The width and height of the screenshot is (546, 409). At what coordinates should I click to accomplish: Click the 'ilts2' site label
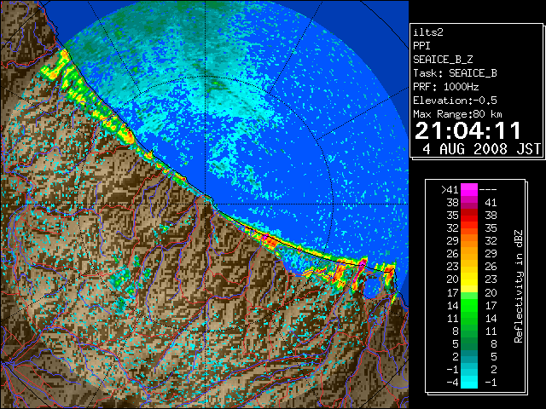428,32
